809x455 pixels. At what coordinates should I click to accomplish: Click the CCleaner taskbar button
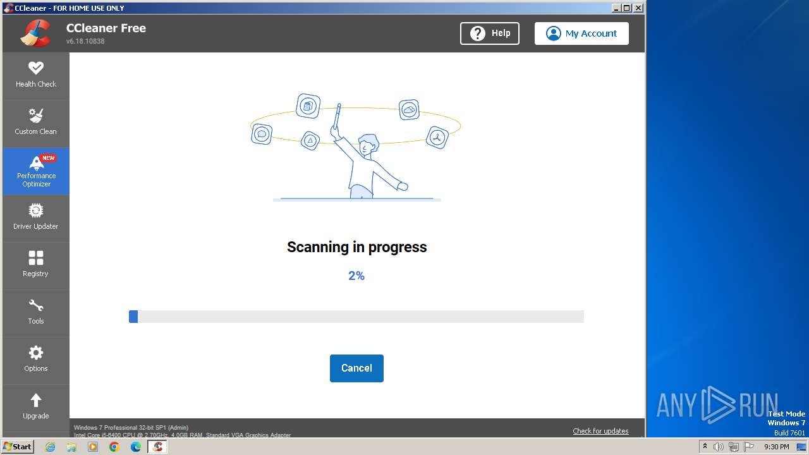click(157, 447)
